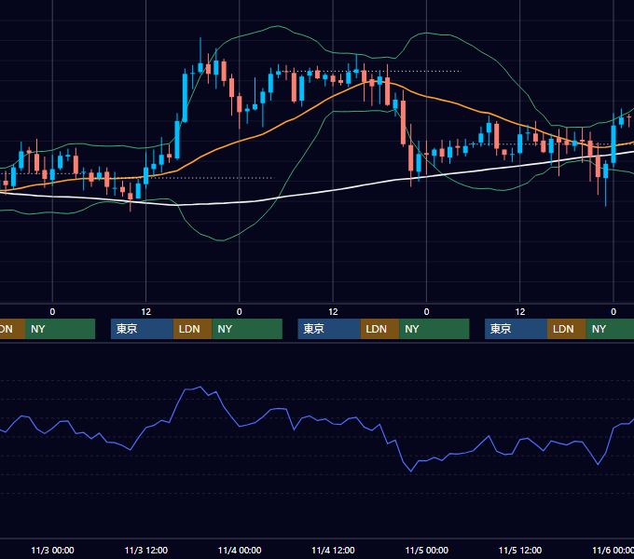Click hour label 12 above the 11/5 sessions

coord(520,312)
